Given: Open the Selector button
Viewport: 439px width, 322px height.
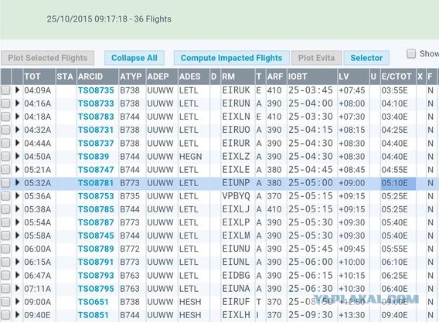Looking at the screenshot, I should click(x=366, y=58).
